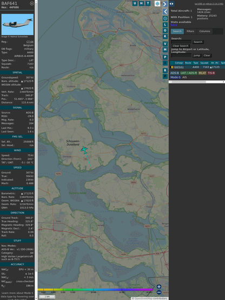Click the zoom in plus button
This screenshot has height=300, width=225.
(159, 286)
